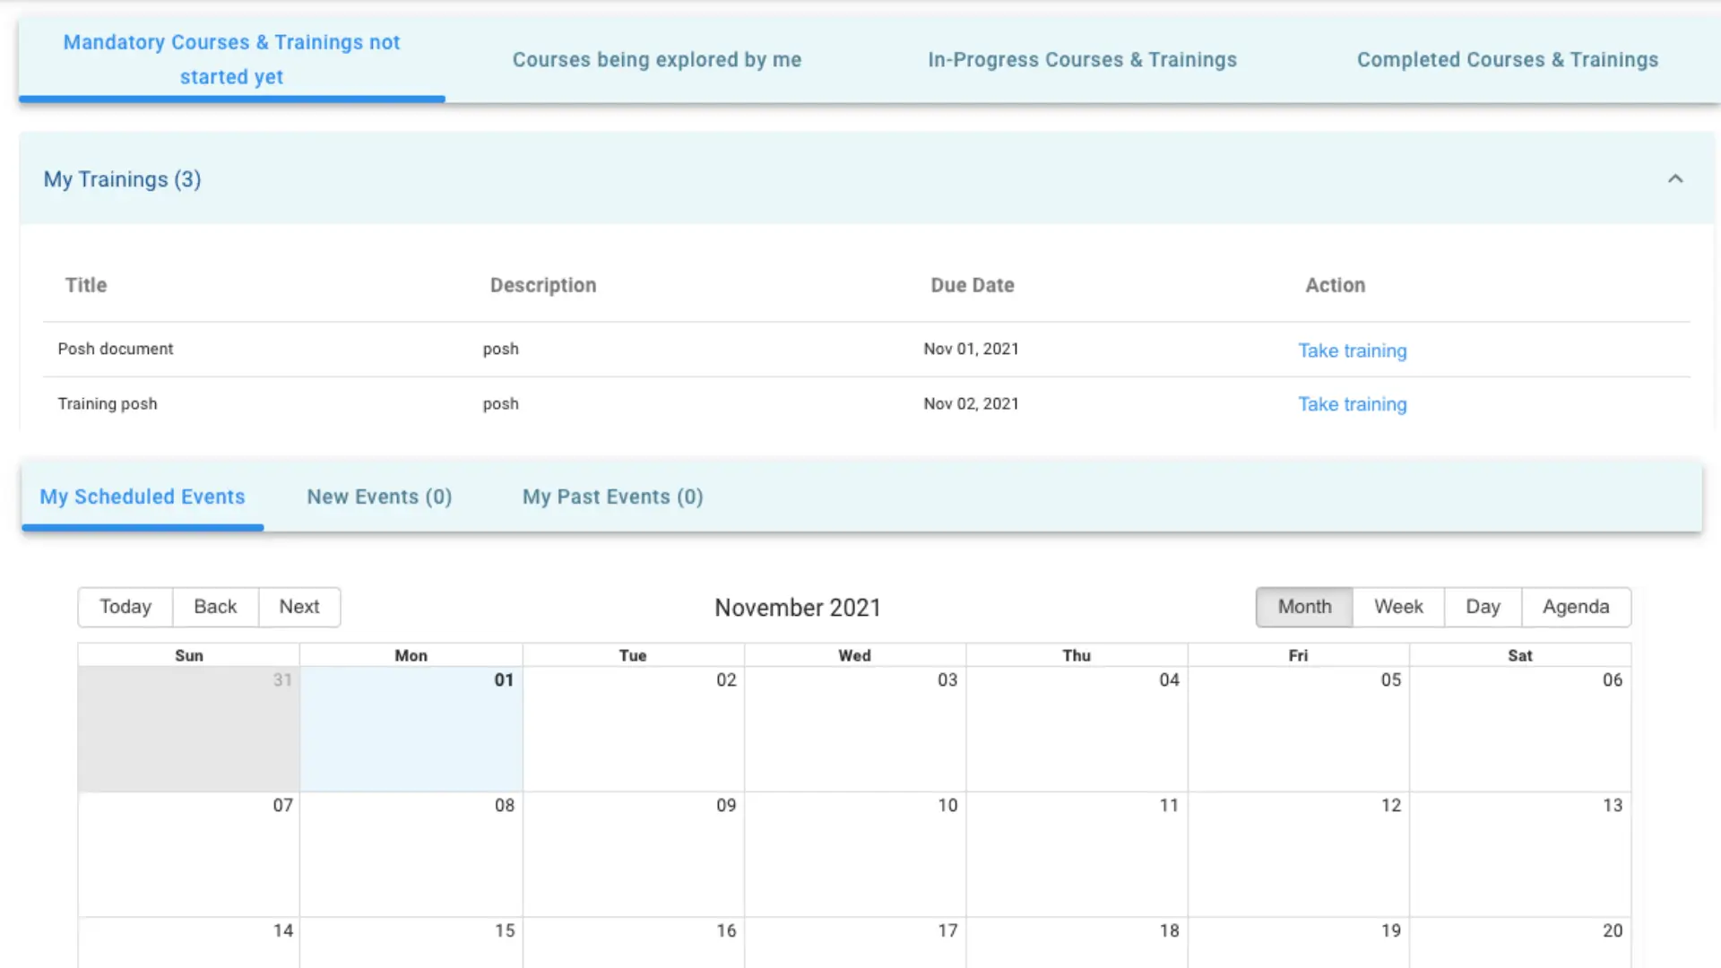Open calendar date 03 Wednesday
The width and height of the screenshot is (1721, 968).
947,679
